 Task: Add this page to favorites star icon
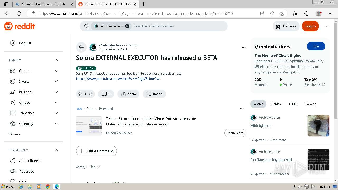281,13
